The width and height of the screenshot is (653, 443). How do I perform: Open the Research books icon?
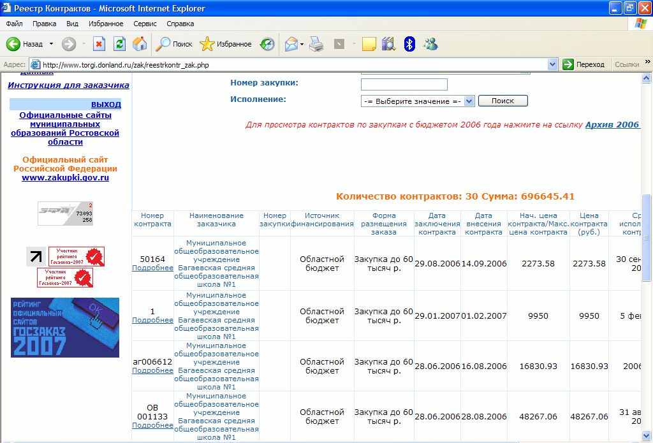(388, 44)
